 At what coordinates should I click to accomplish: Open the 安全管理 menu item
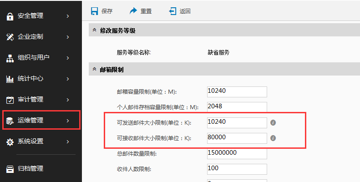(x=30, y=16)
